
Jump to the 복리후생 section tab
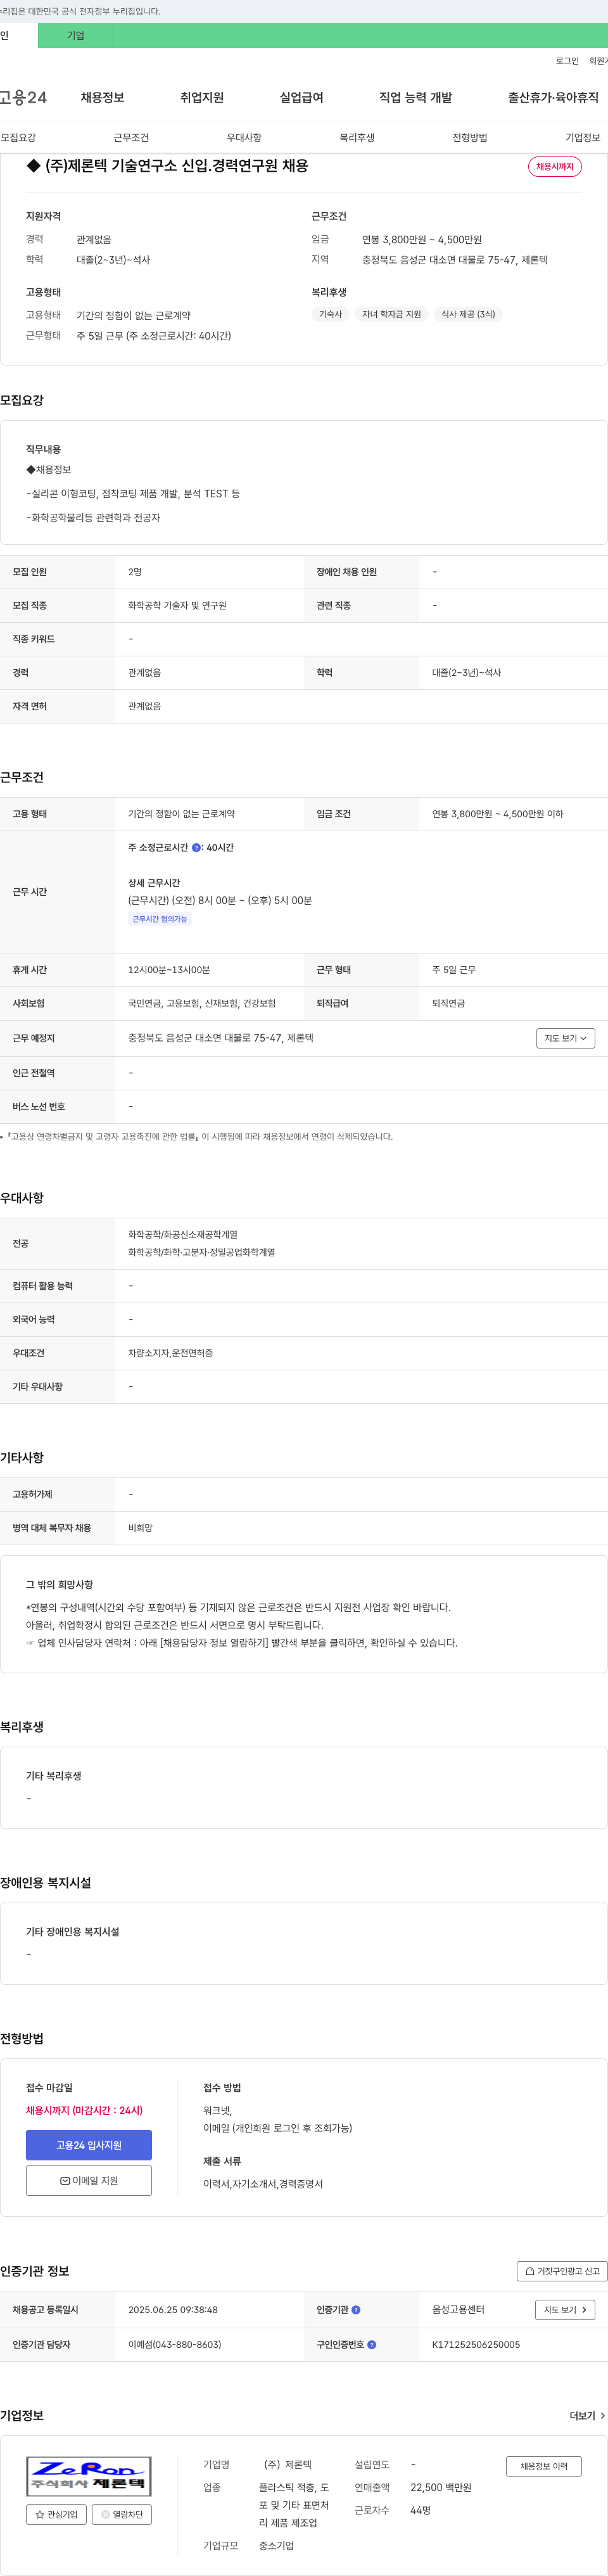(x=357, y=137)
